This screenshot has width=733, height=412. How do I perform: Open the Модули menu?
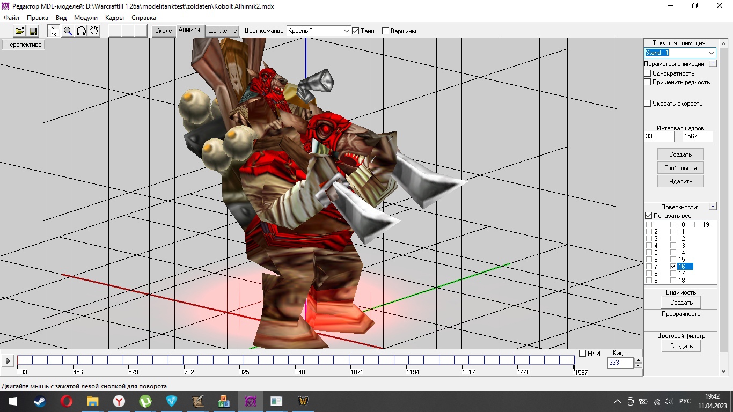86,18
